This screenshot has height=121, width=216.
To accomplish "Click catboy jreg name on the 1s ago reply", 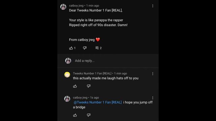I will [x=80, y=97].
